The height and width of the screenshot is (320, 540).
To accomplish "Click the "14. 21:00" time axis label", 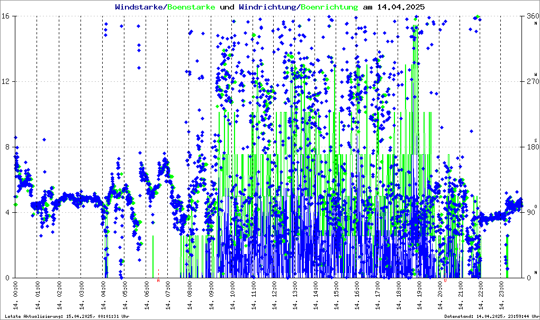I will [x=461, y=296].
